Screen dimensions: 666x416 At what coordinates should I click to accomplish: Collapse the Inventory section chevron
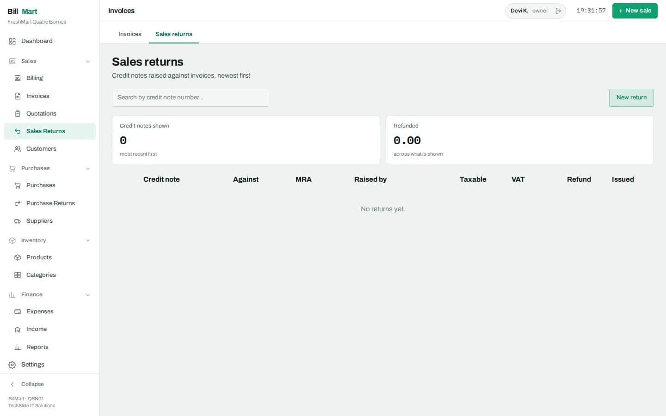[x=88, y=240]
